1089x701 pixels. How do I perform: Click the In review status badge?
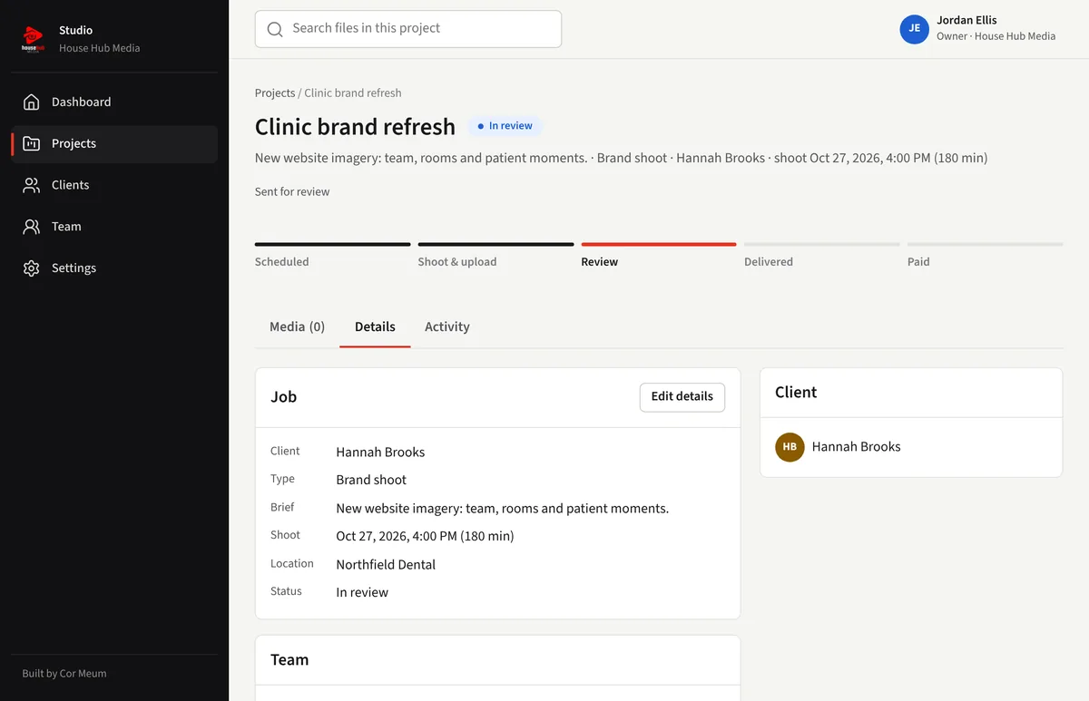point(505,126)
